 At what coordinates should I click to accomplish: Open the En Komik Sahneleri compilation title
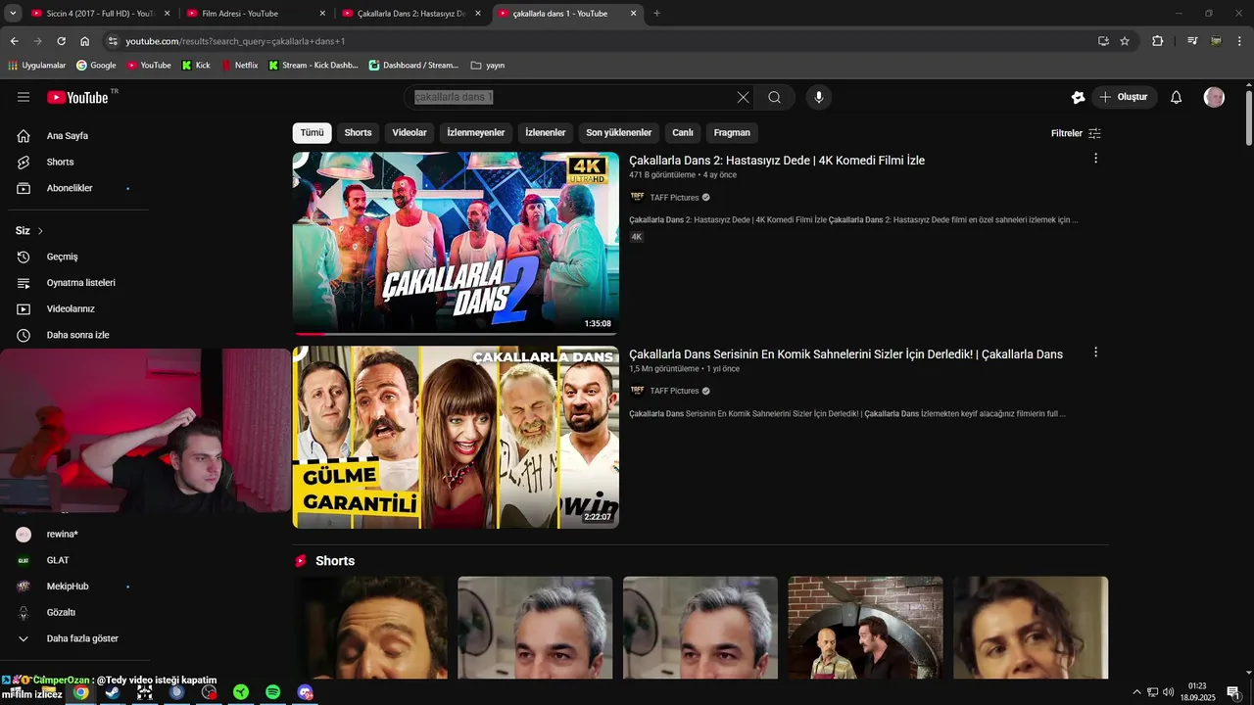[x=845, y=354]
